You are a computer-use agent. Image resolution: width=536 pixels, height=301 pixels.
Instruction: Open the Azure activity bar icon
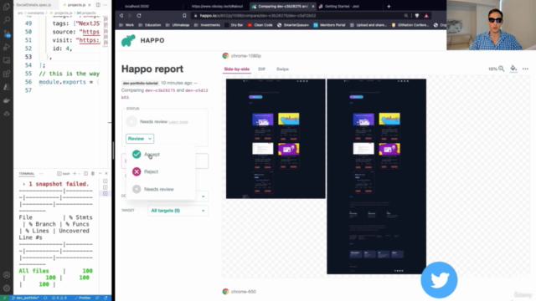coord(7,87)
